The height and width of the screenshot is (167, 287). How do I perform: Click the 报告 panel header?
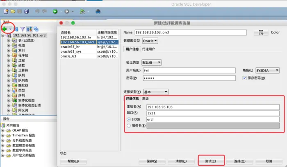coord(29,119)
